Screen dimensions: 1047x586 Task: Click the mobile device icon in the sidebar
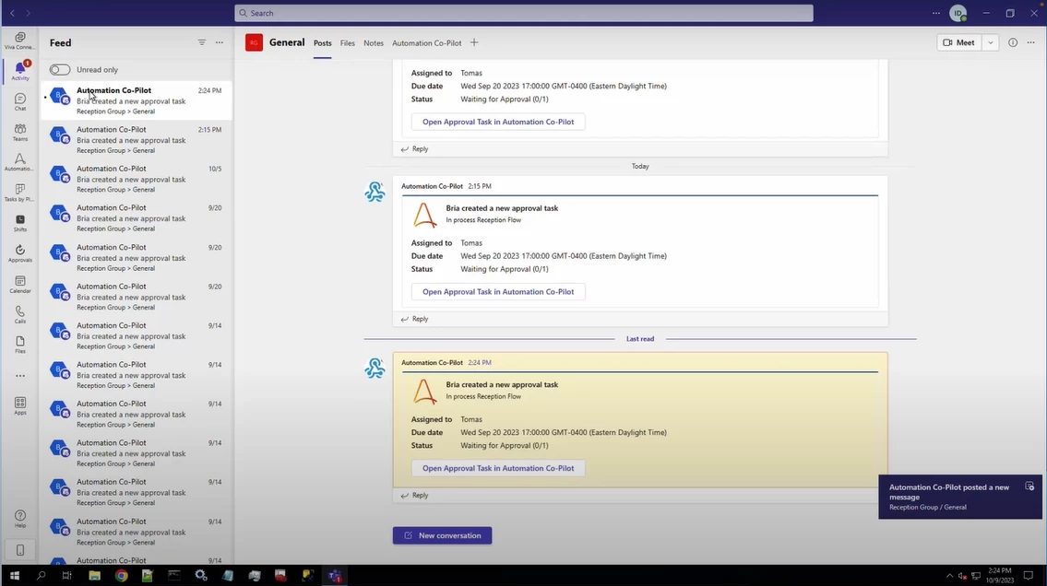pos(20,550)
